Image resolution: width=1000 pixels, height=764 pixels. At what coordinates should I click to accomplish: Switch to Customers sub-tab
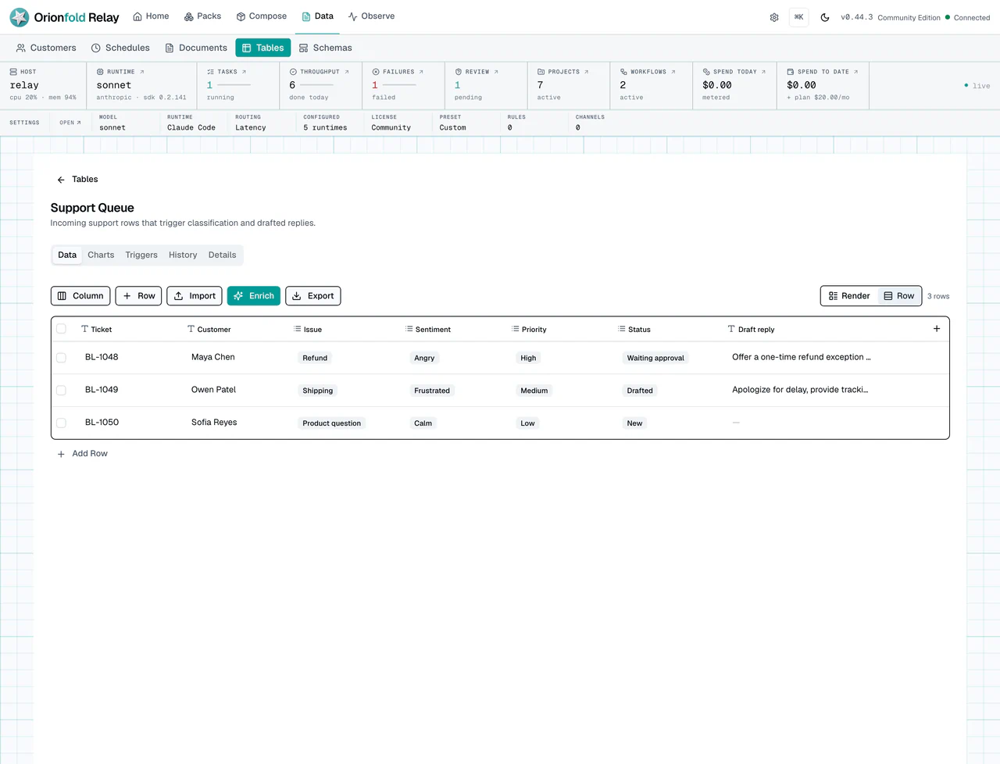coord(46,48)
